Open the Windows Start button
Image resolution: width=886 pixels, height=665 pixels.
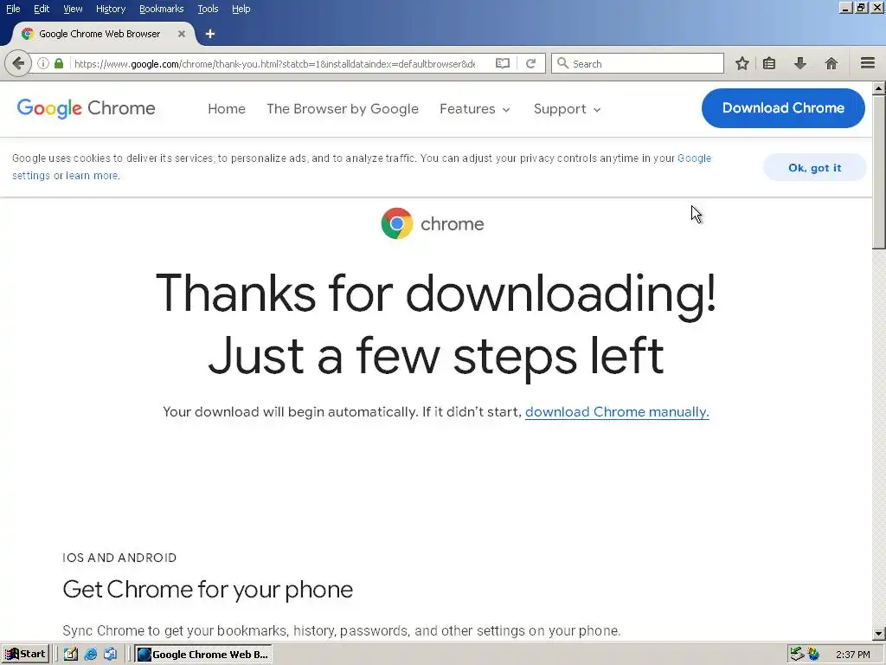click(25, 655)
